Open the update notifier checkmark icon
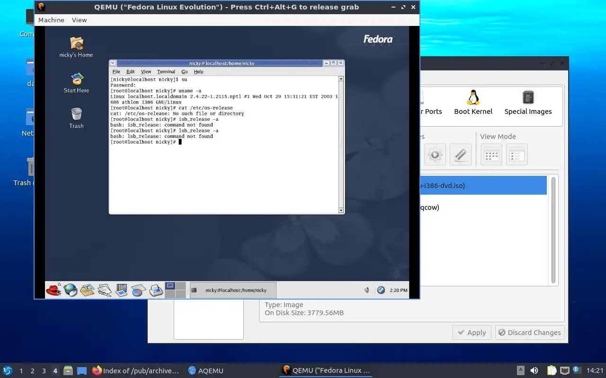The height and width of the screenshot is (378, 606). tap(381, 290)
